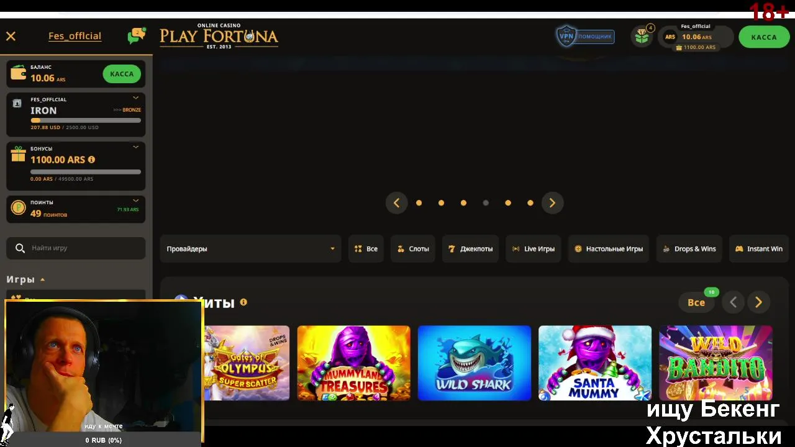Click the green Касса button in header
This screenshot has width=795, height=447.
(x=764, y=37)
